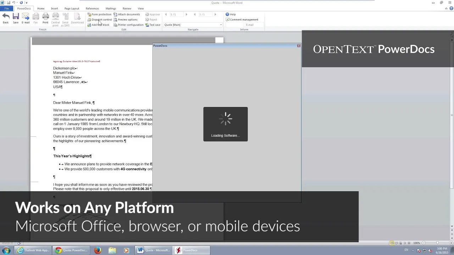454x255 pixels.
Task: Click the 100% zoom level
Action: [x=416, y=243]
